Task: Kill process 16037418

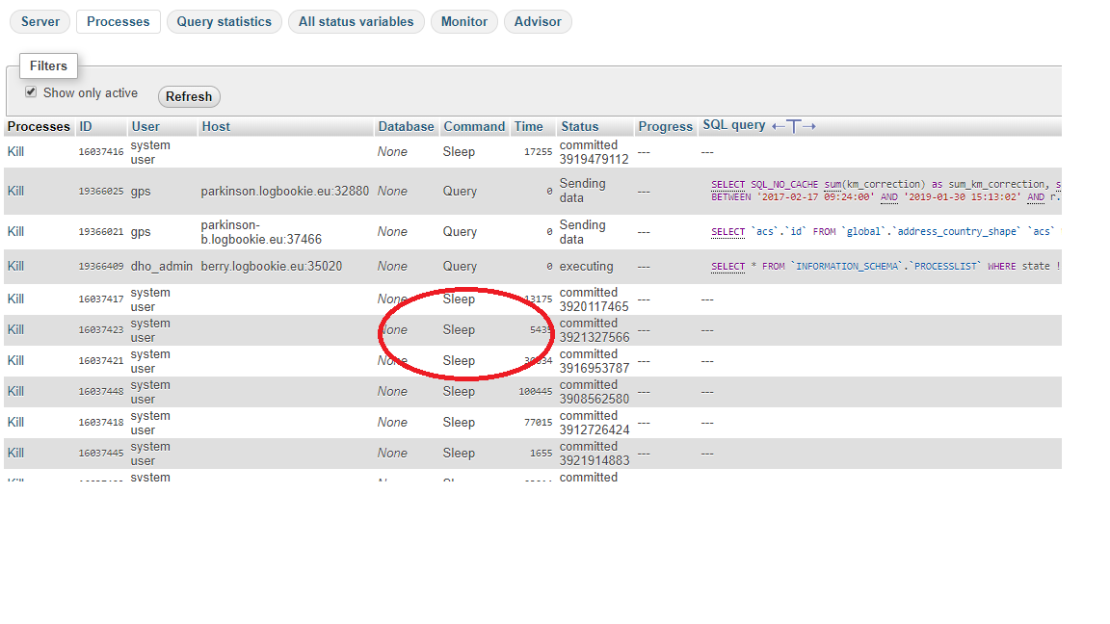Action: 15,423
